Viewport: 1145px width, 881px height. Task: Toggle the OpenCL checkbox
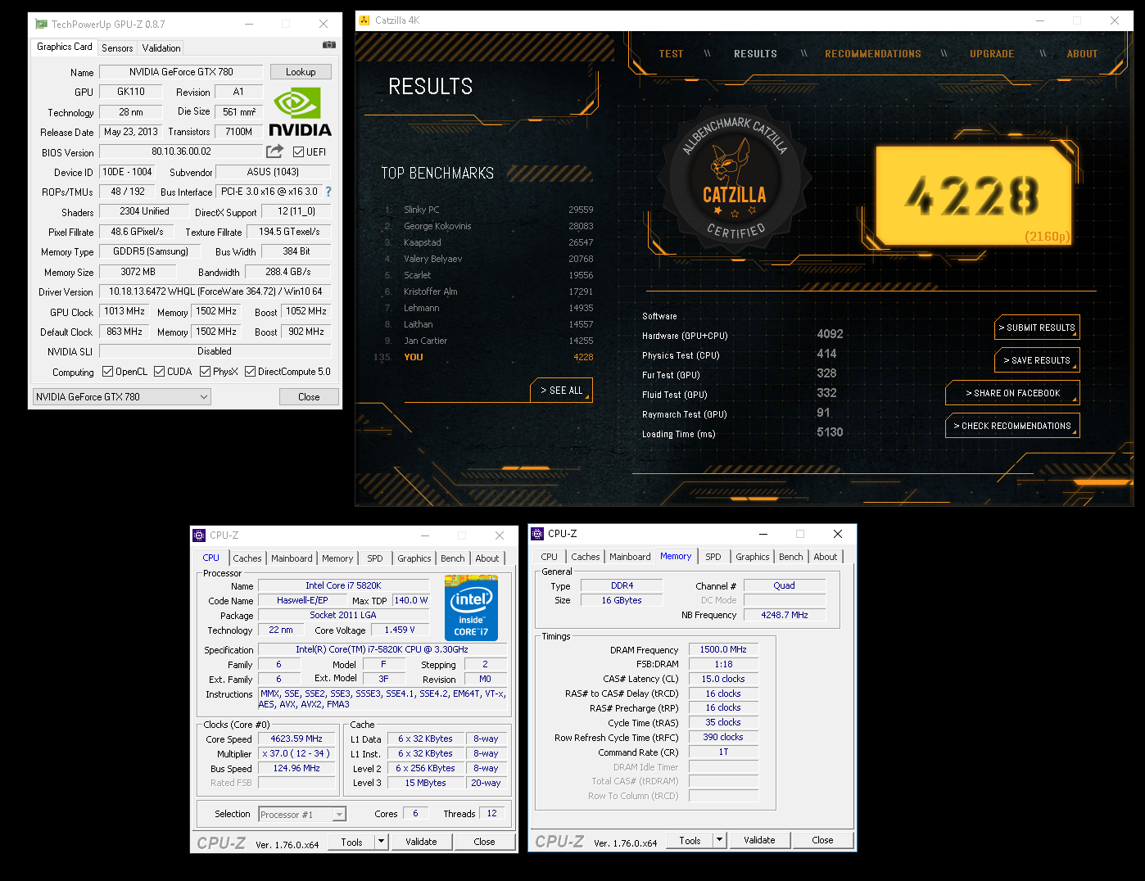pyautogui.click(x=107, y=372)
